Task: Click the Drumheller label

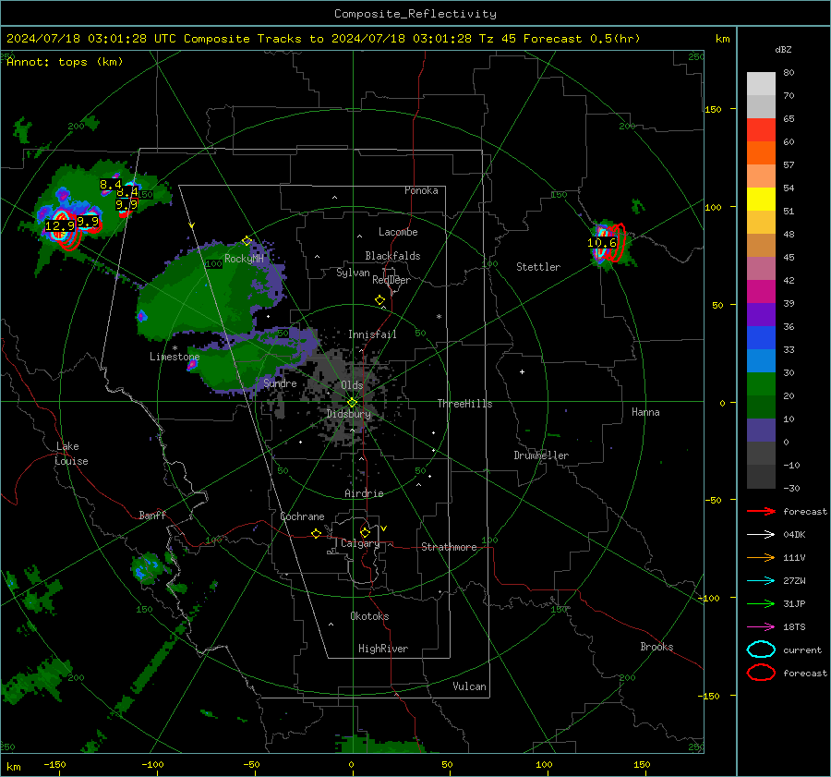Action: pyautogui.click(x=541, y=455)
